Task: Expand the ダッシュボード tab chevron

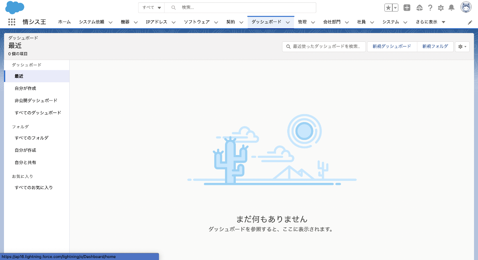Action: coord(288,22)
